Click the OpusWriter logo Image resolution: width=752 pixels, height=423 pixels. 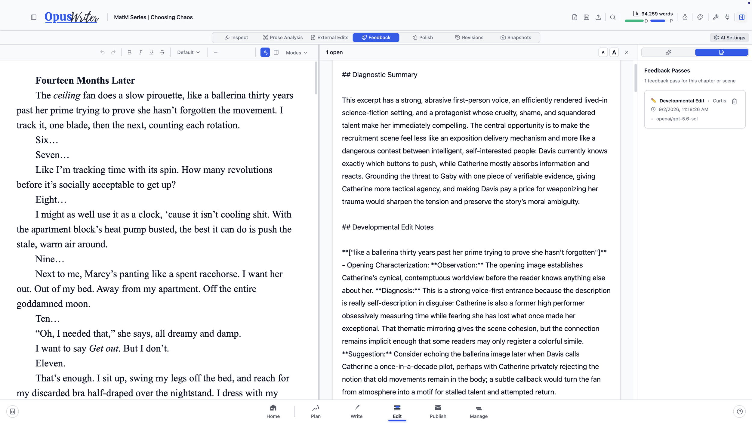click(72, 17)
